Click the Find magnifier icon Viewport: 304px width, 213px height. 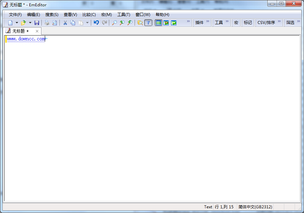(x=114, y=23)
